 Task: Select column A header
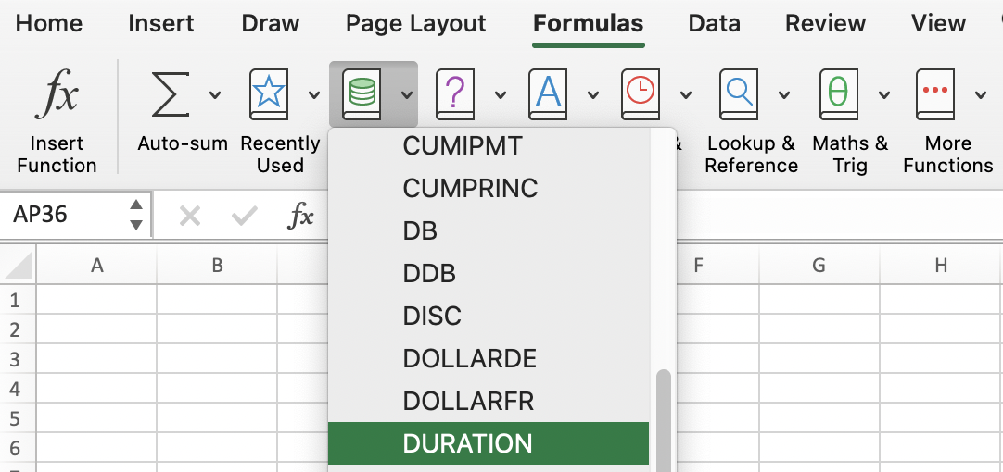click(96, 266)
